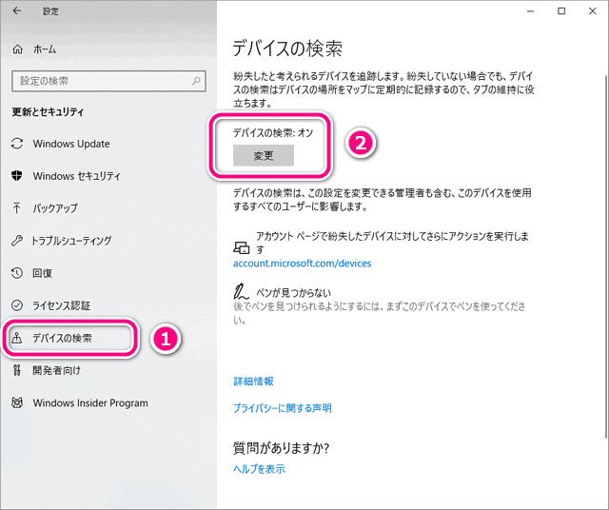
Task: Click the 変更 button
Action: (264, 155)
